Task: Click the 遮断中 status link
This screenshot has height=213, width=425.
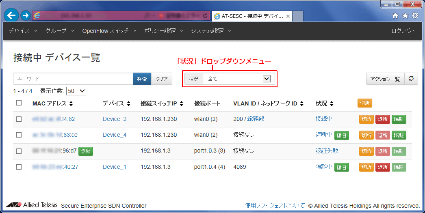Action: click(324, 135)
